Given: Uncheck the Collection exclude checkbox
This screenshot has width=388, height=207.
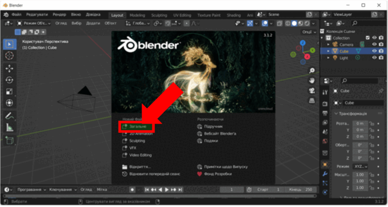Looking at the screenshot, I should click(x=368, y=38).
